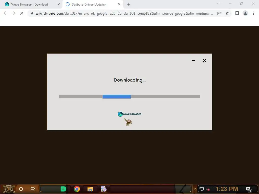Screen dimensions: 259x194
Task: Bookmark this page with the star
Action: 227,13
